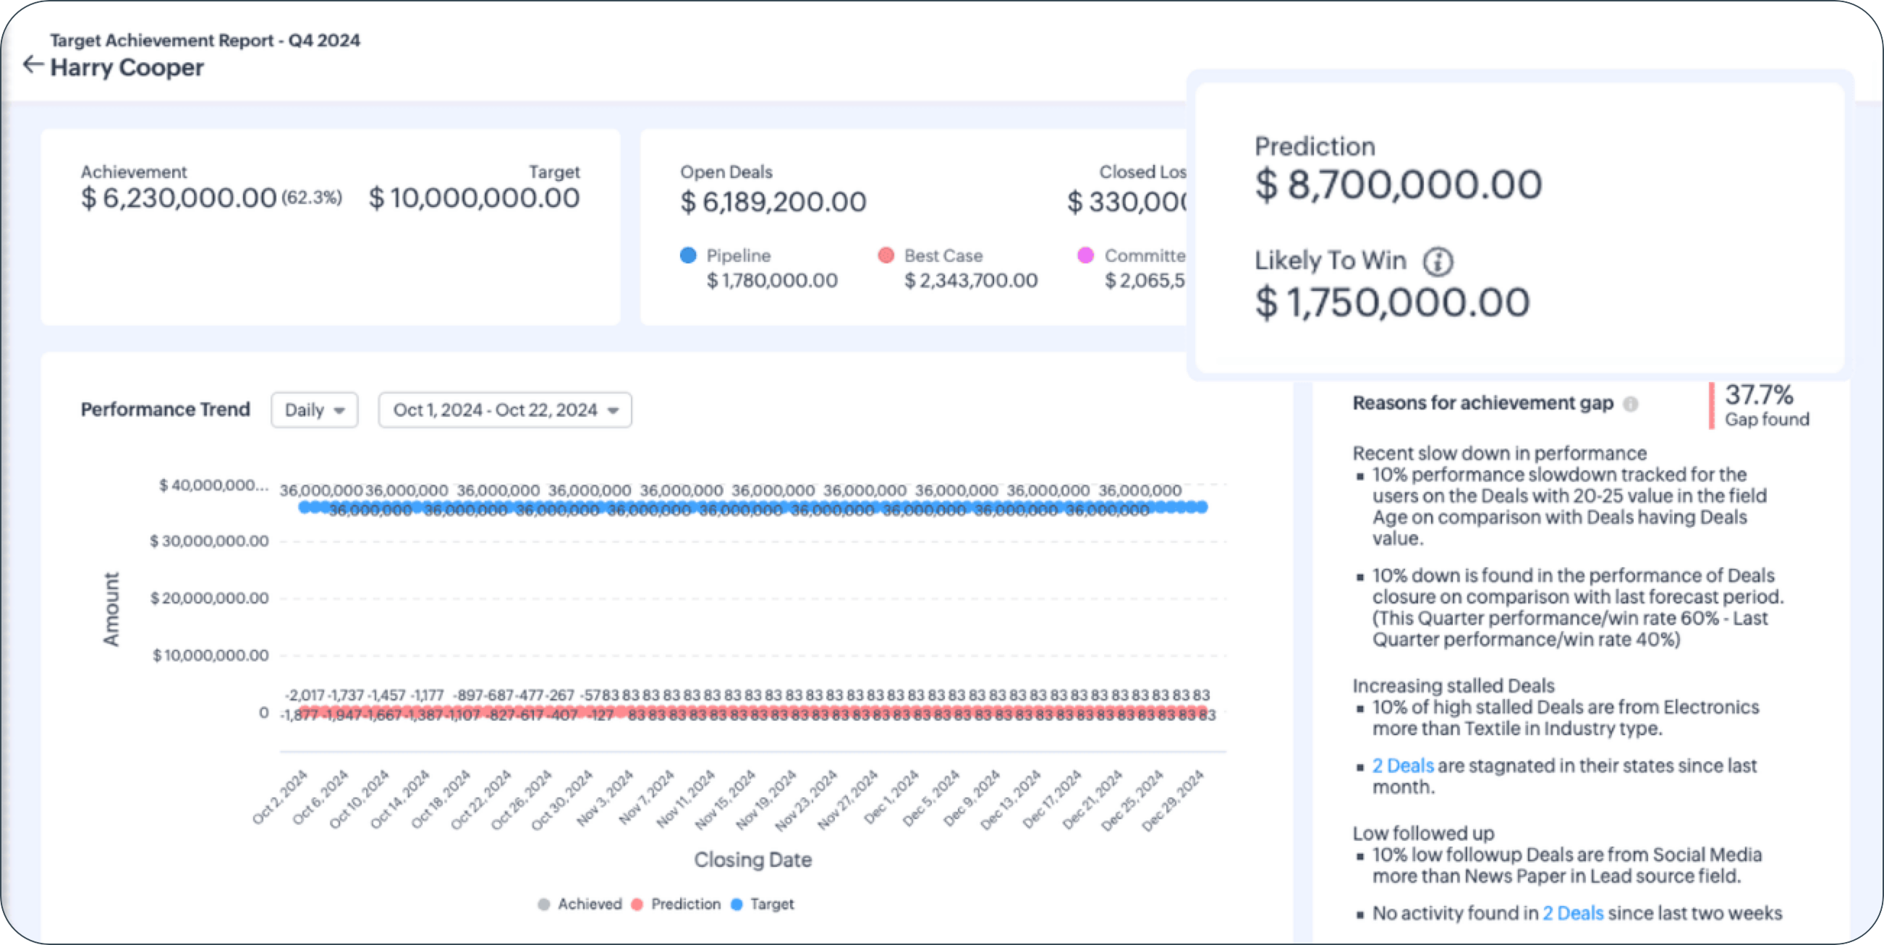The width and height of the screenshot is (1884, 945).
Task: Click the magenta Committed legend dot
Action: click(x=1085, y=255)
